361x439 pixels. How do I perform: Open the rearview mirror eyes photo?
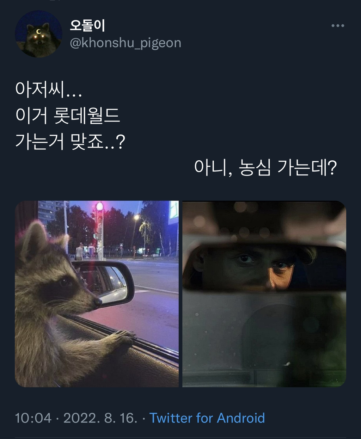tap(264, 294)
